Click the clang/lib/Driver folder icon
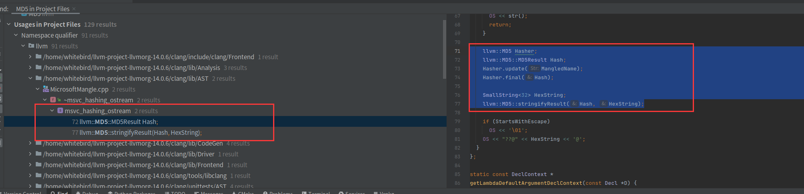This screenshot has height=194, width=804. coord(39,154)
